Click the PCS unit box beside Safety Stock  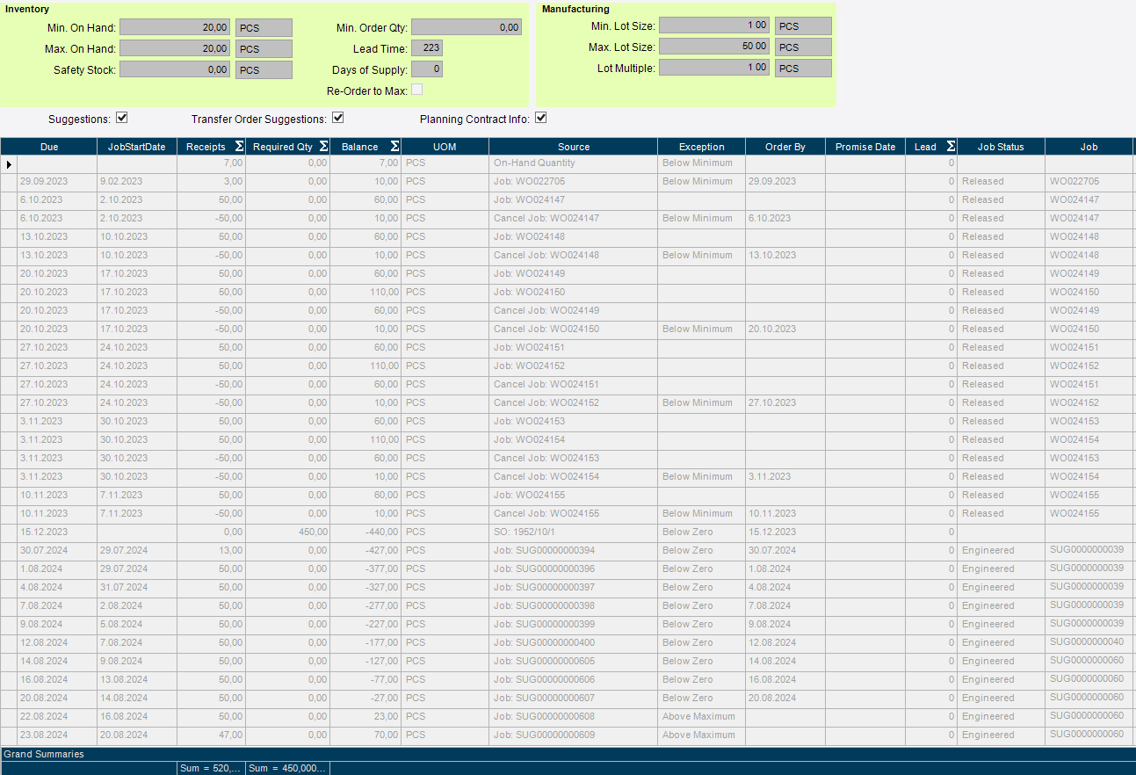pyautogui.click(x=264, y=70)
